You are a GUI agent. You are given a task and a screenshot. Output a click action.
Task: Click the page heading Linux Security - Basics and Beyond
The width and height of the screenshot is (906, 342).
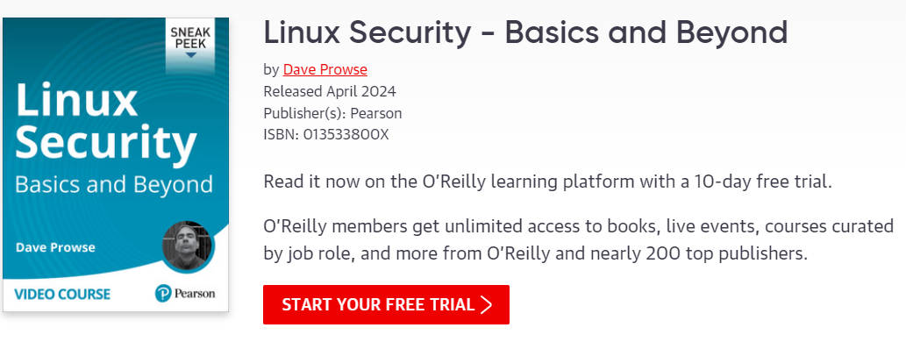(525, 32)
